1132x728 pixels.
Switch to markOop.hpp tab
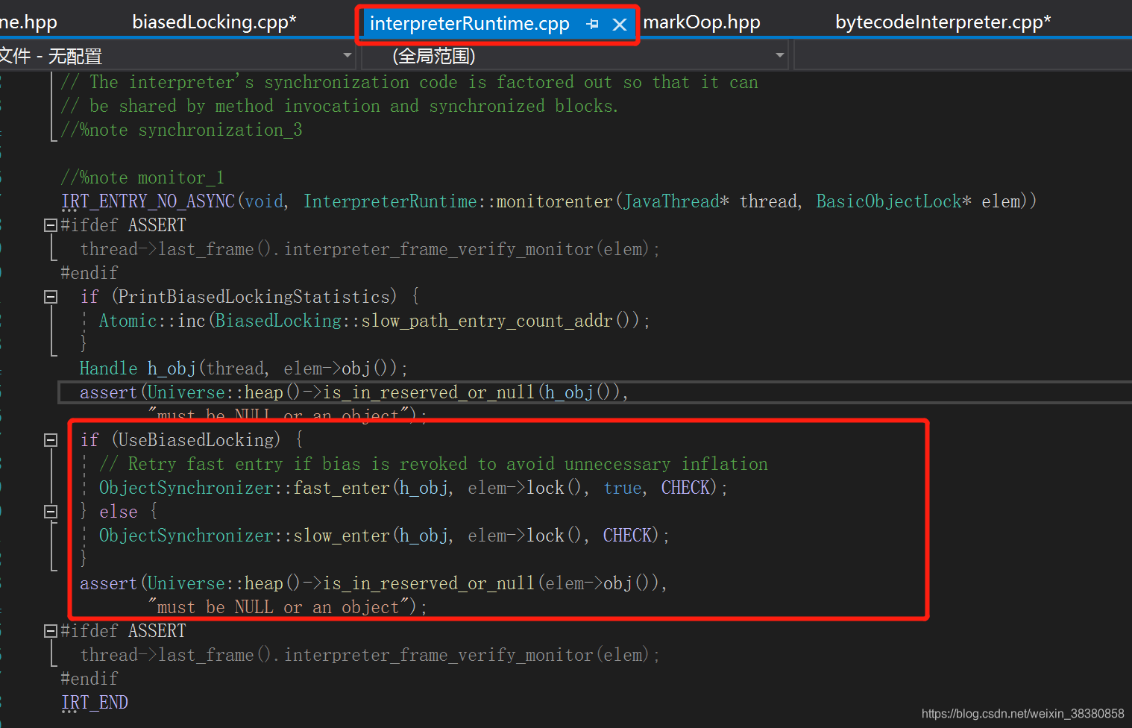(702, 22)
